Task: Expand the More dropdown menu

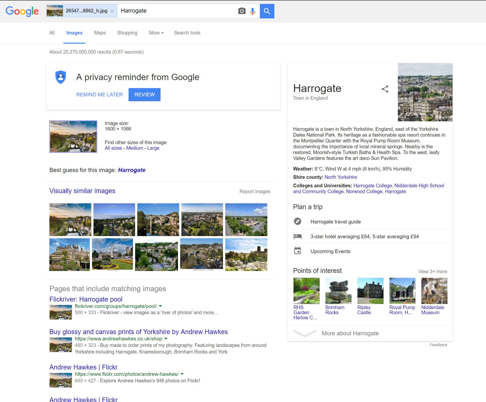Action: [x=156, y=33]
